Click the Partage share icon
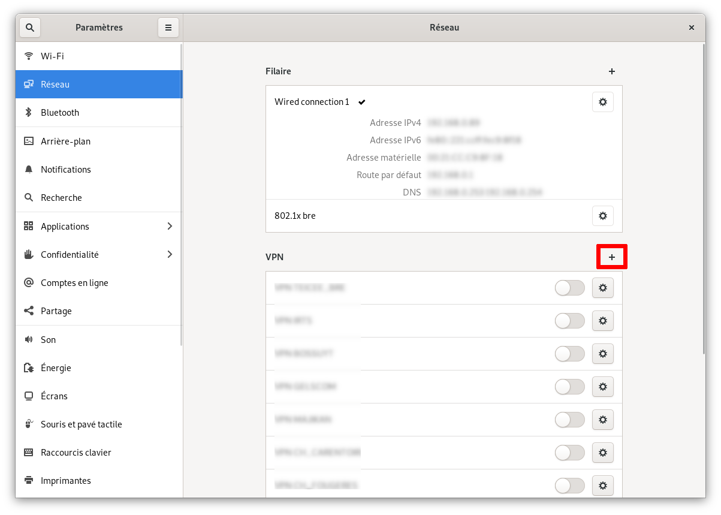 [x=28, y=311]
